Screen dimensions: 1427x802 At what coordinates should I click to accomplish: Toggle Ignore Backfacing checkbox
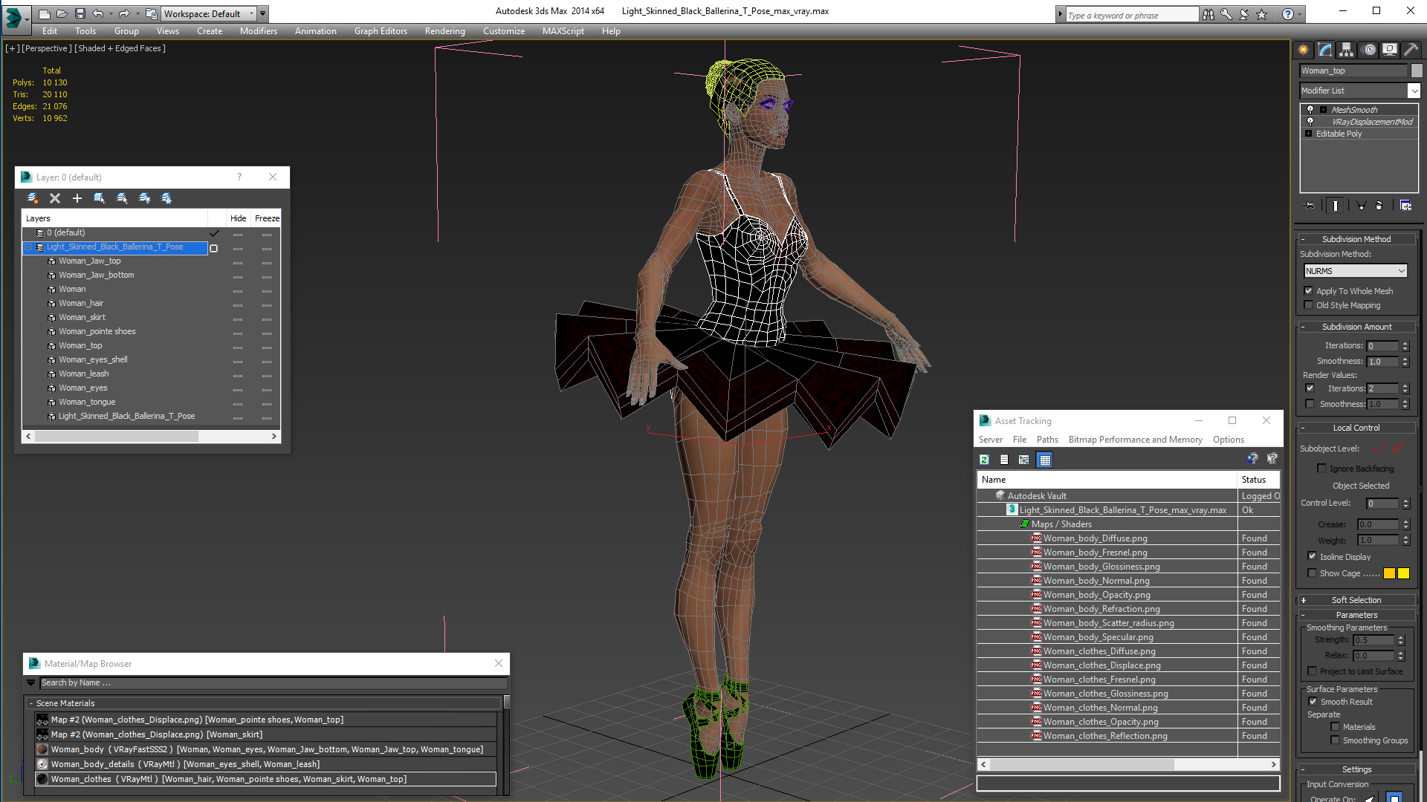[1321, 469]
